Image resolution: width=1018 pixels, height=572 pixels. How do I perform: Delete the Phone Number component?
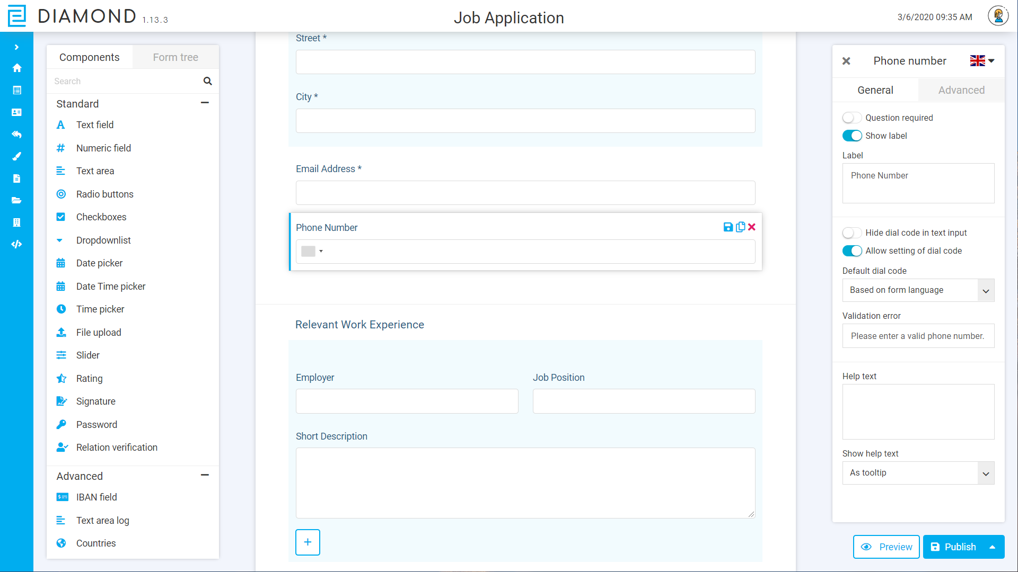click(x=752, y=227)
